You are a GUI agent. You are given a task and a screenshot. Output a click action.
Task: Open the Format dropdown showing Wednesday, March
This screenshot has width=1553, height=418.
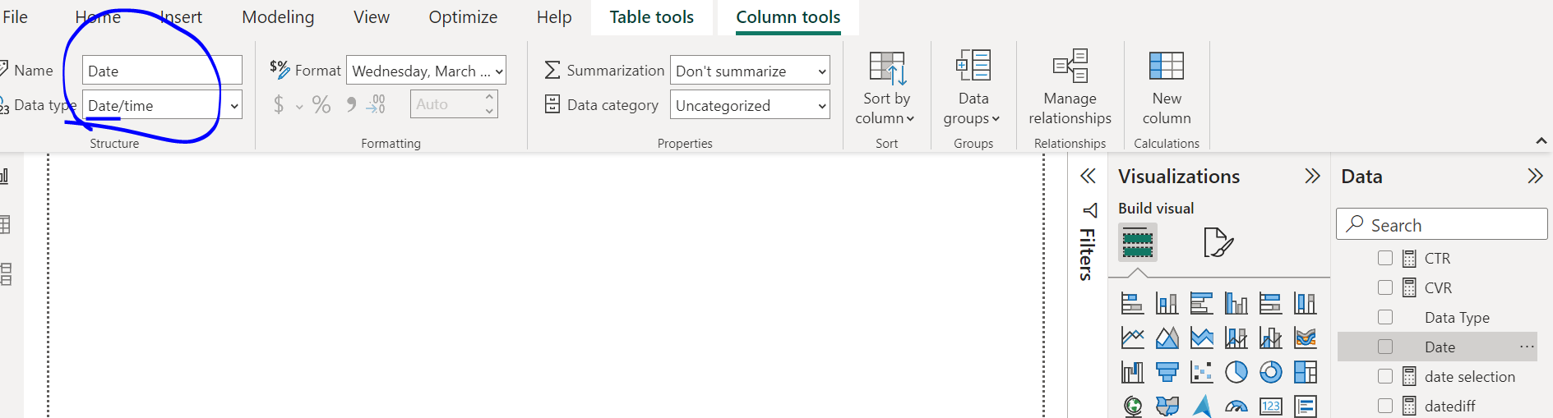[x=426, y=71]
